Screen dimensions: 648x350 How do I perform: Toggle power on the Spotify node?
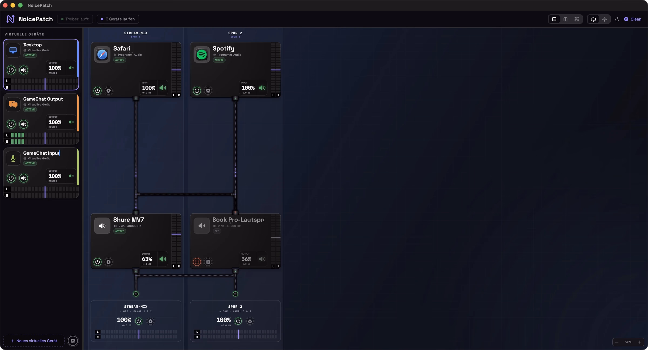tap(197, 91)
